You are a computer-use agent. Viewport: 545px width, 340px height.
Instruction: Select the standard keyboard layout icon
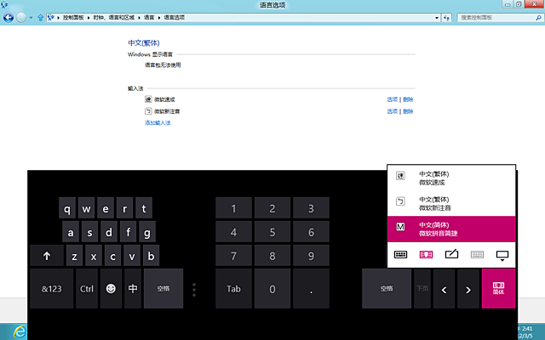tap(400, 255)
